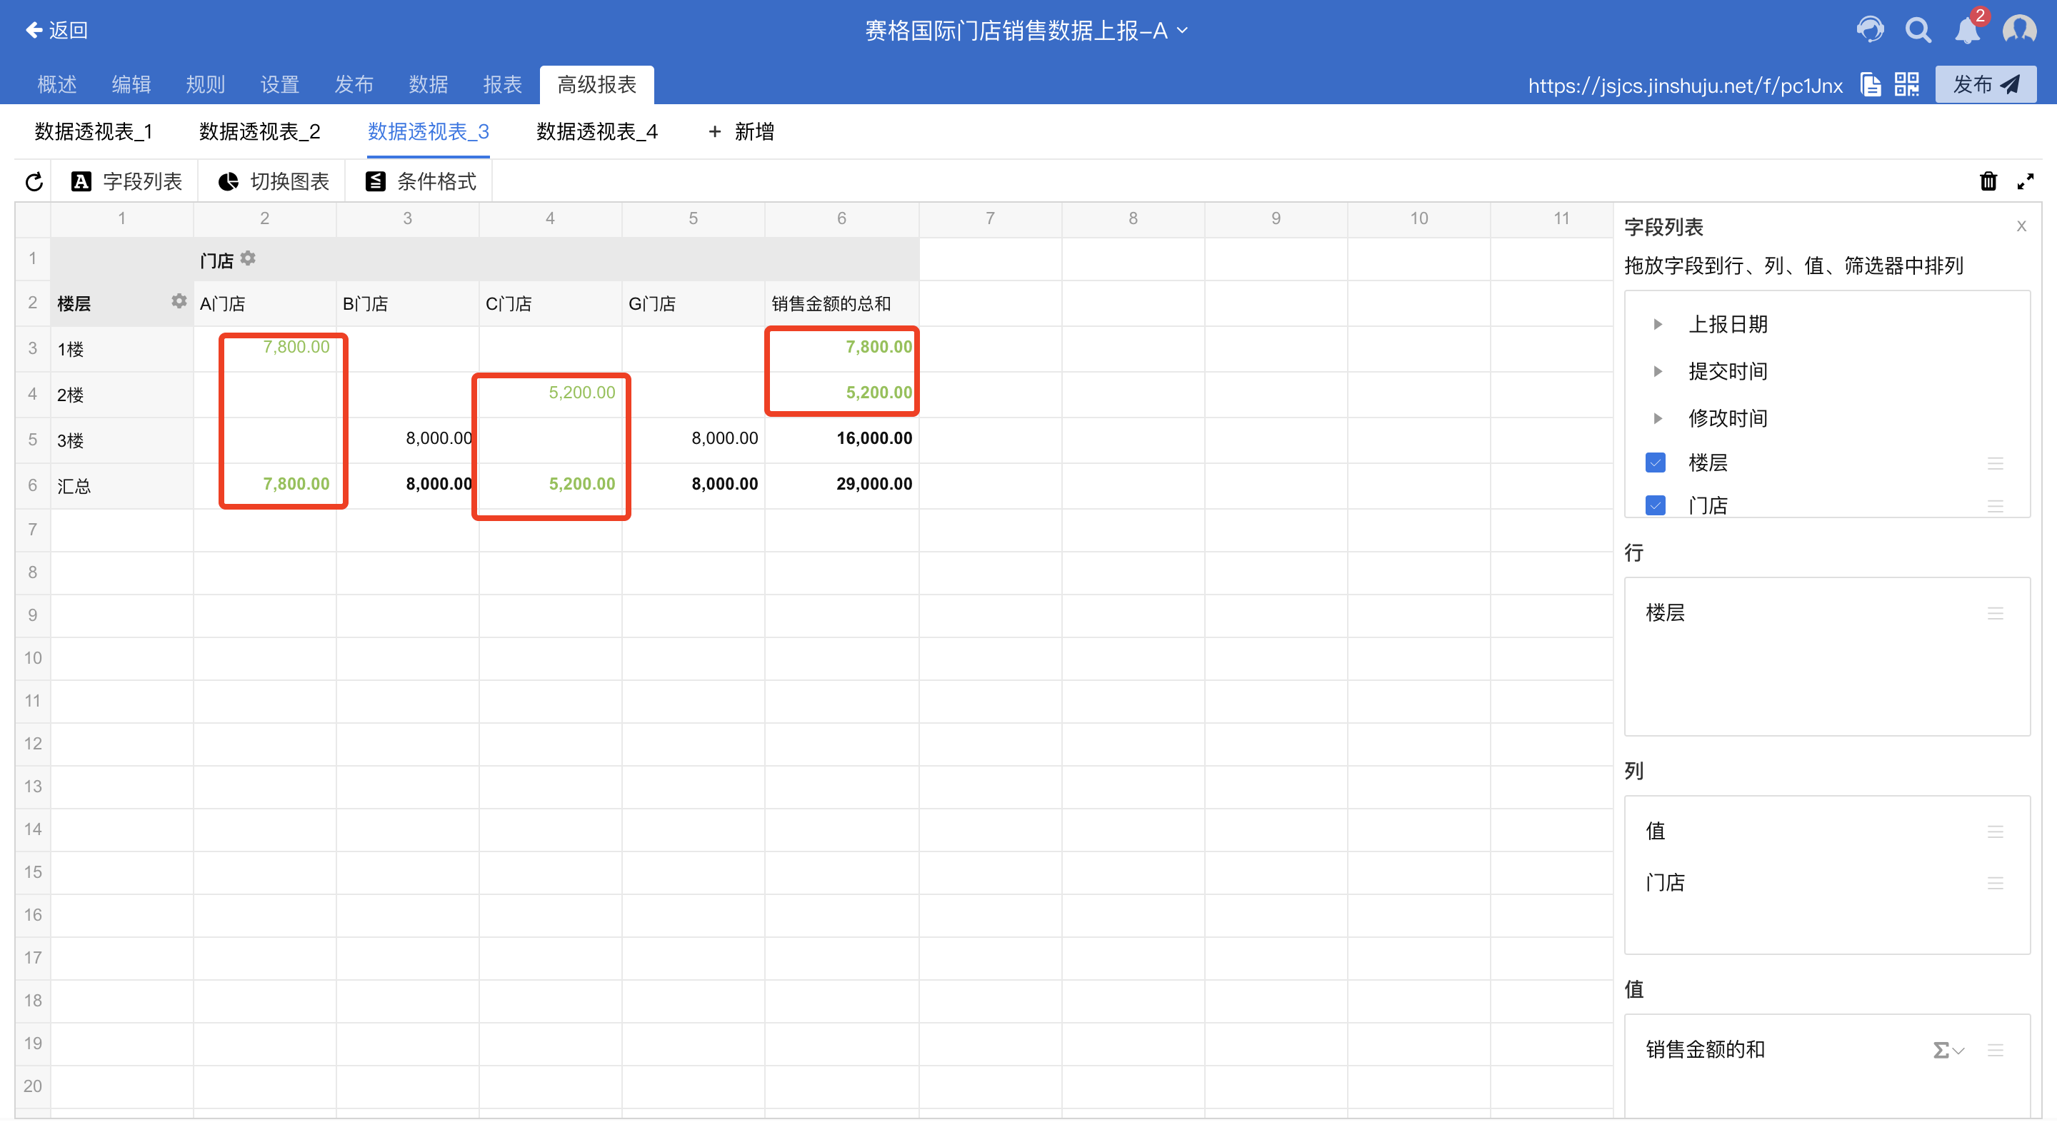Click the 楼层 item in 行 area
The height and width of the screenshot is (1122, 2057).
pos(1826,613)
